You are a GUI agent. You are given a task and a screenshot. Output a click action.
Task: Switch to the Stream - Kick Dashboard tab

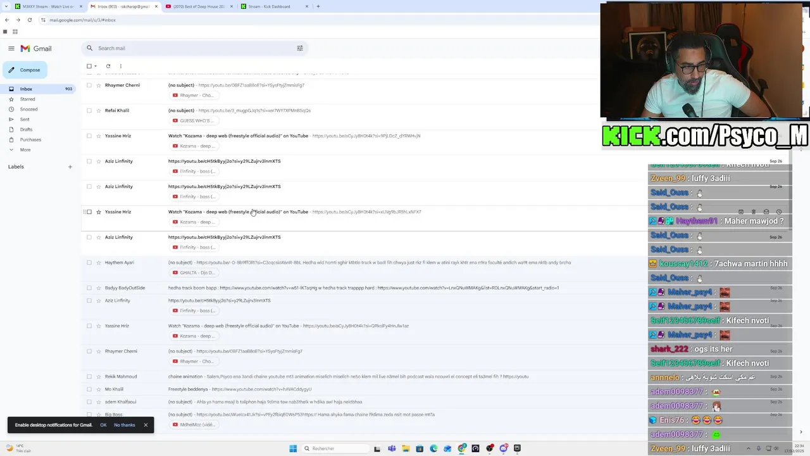(x=274, y=6)
